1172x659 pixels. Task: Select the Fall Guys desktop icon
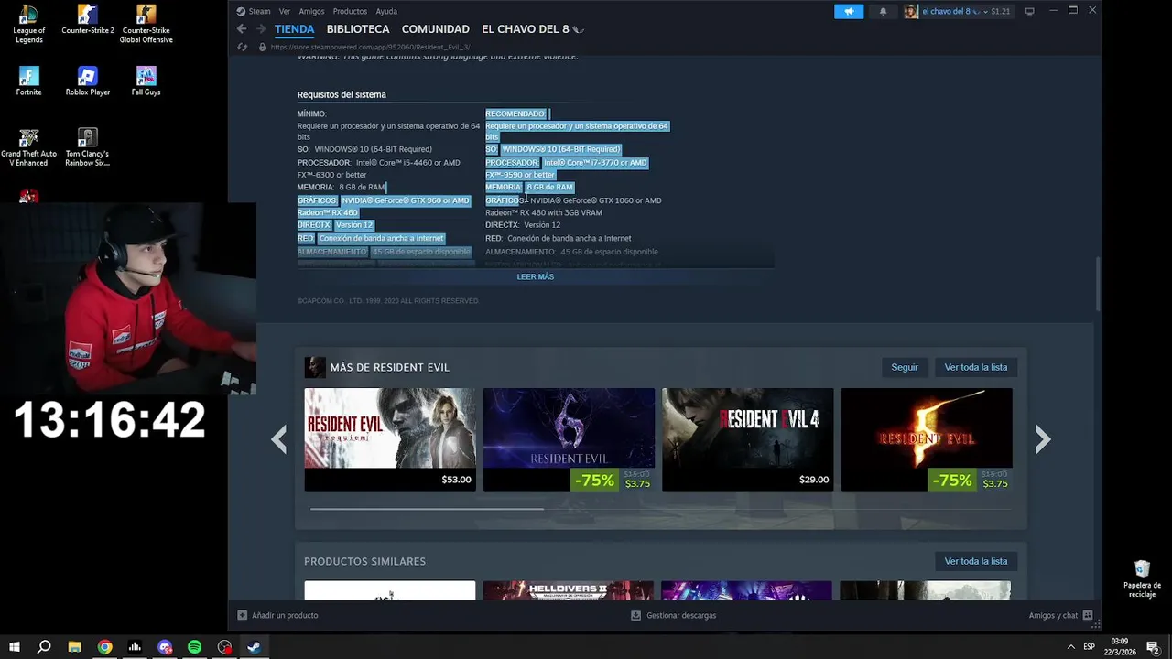click(146, 81)
